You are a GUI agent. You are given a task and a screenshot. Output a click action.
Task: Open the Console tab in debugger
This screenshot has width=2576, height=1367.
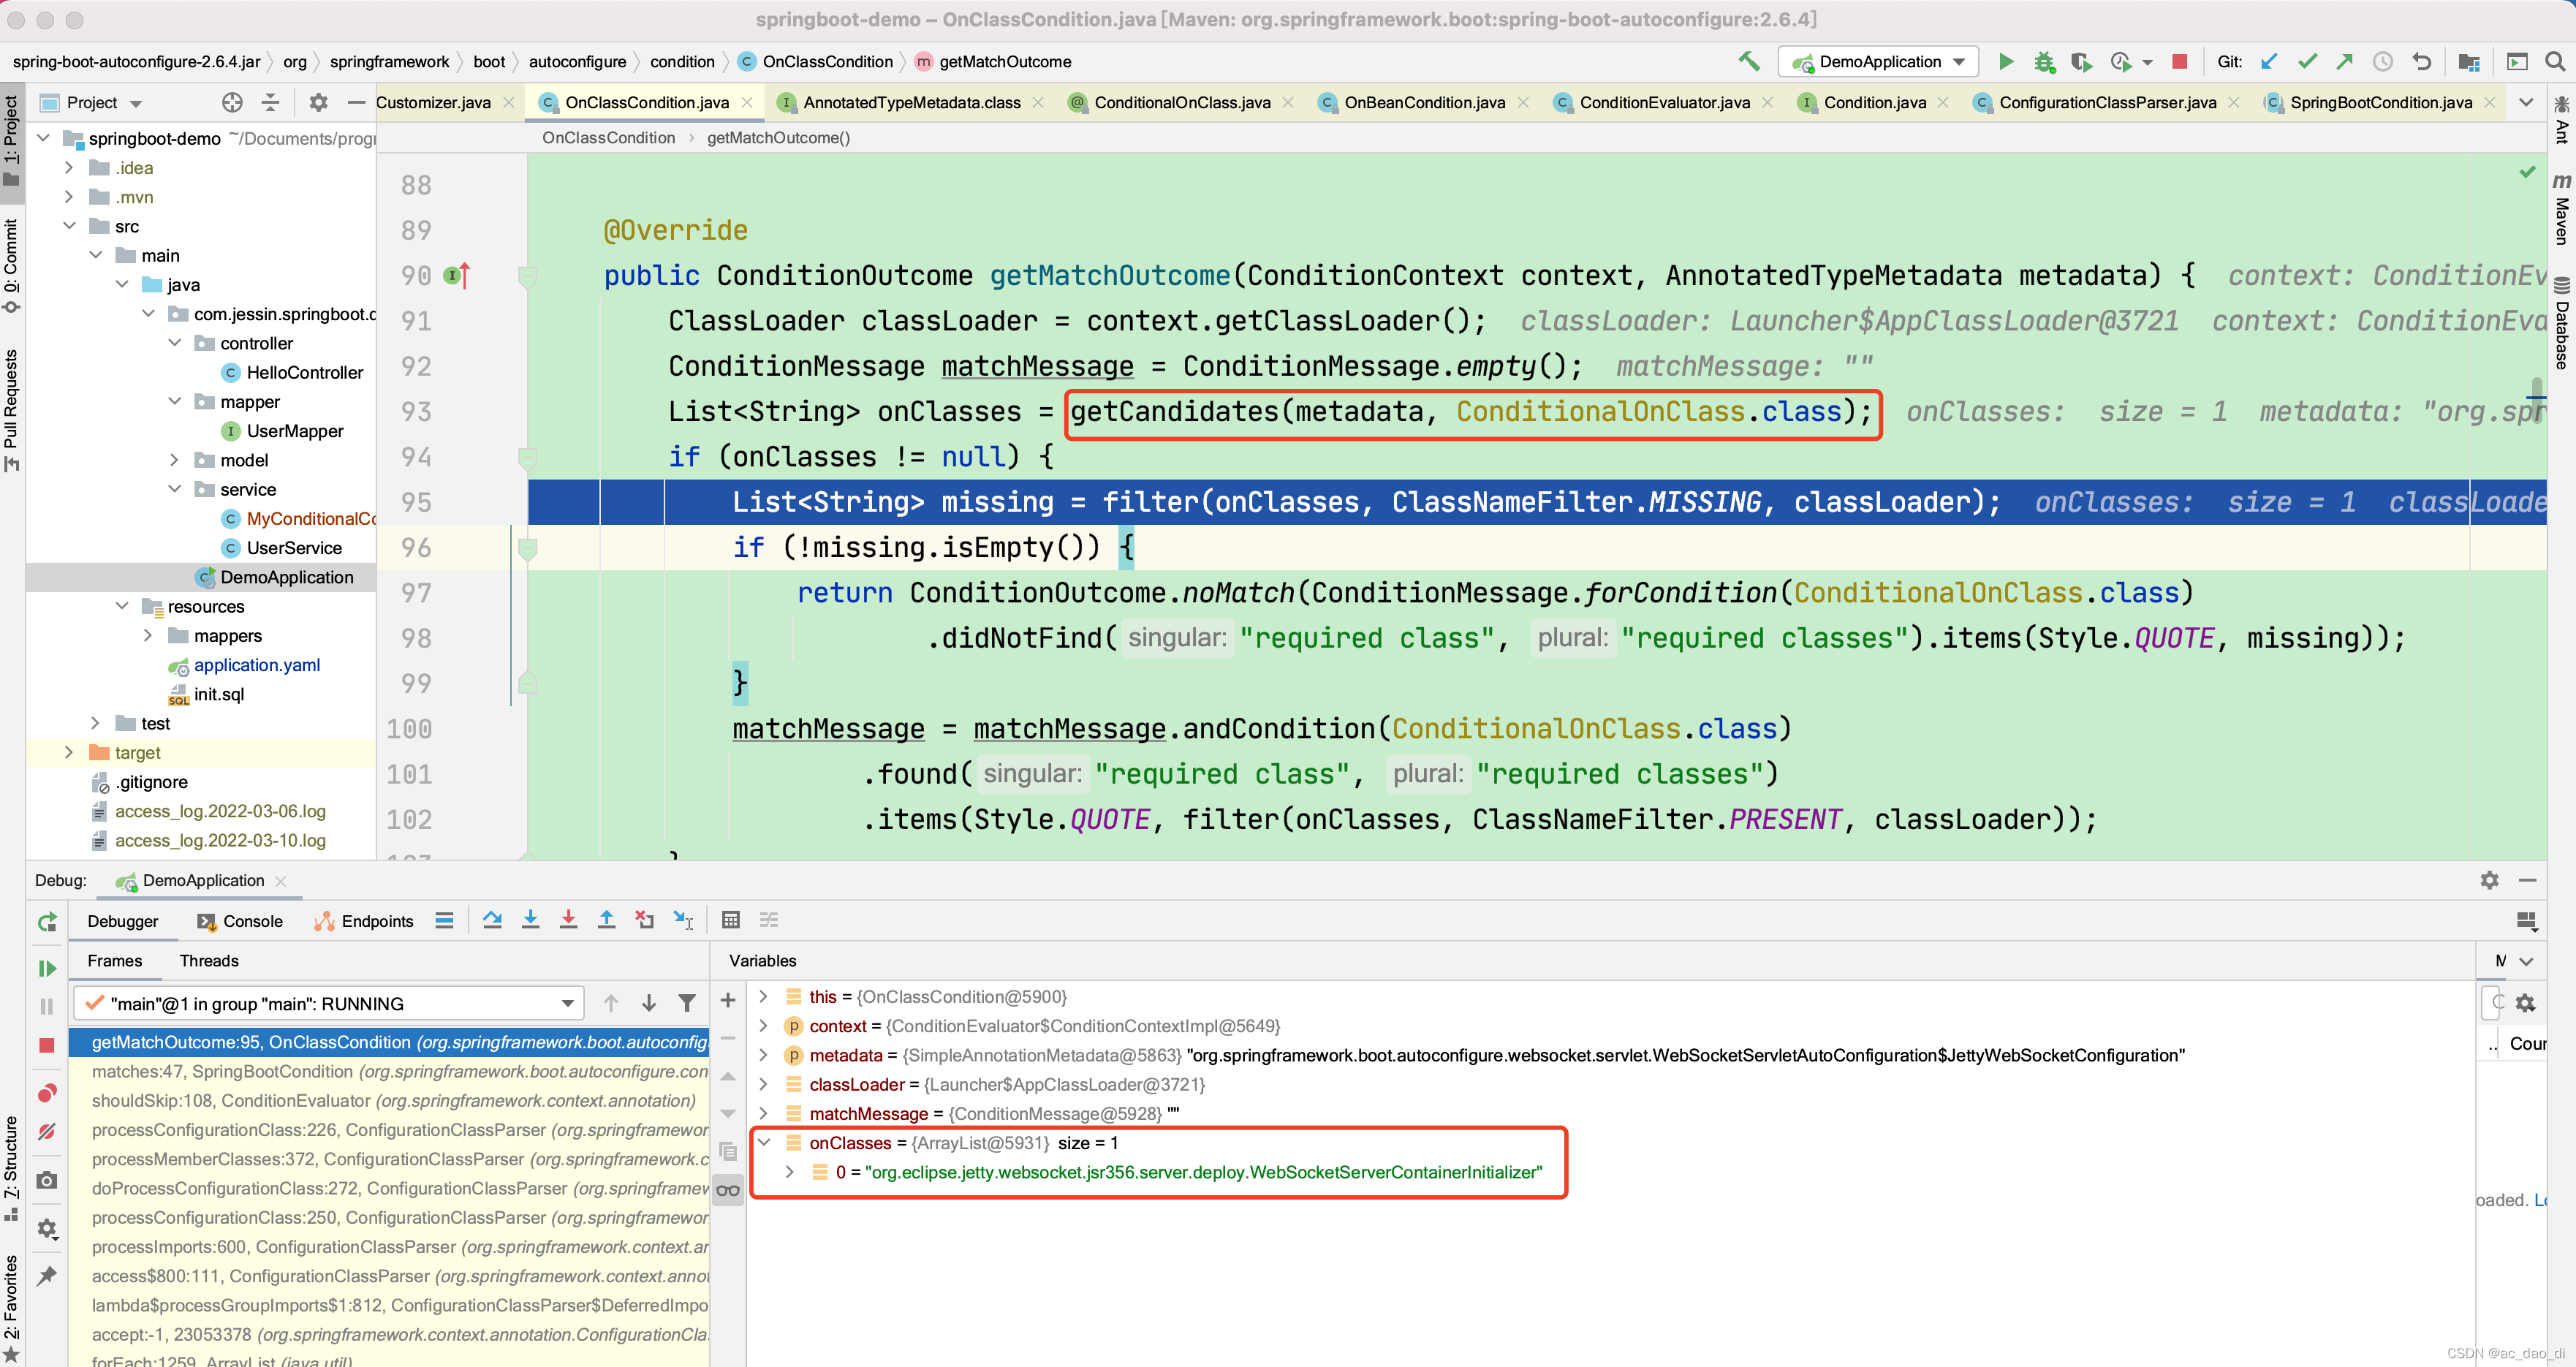[x=240, y=921]
